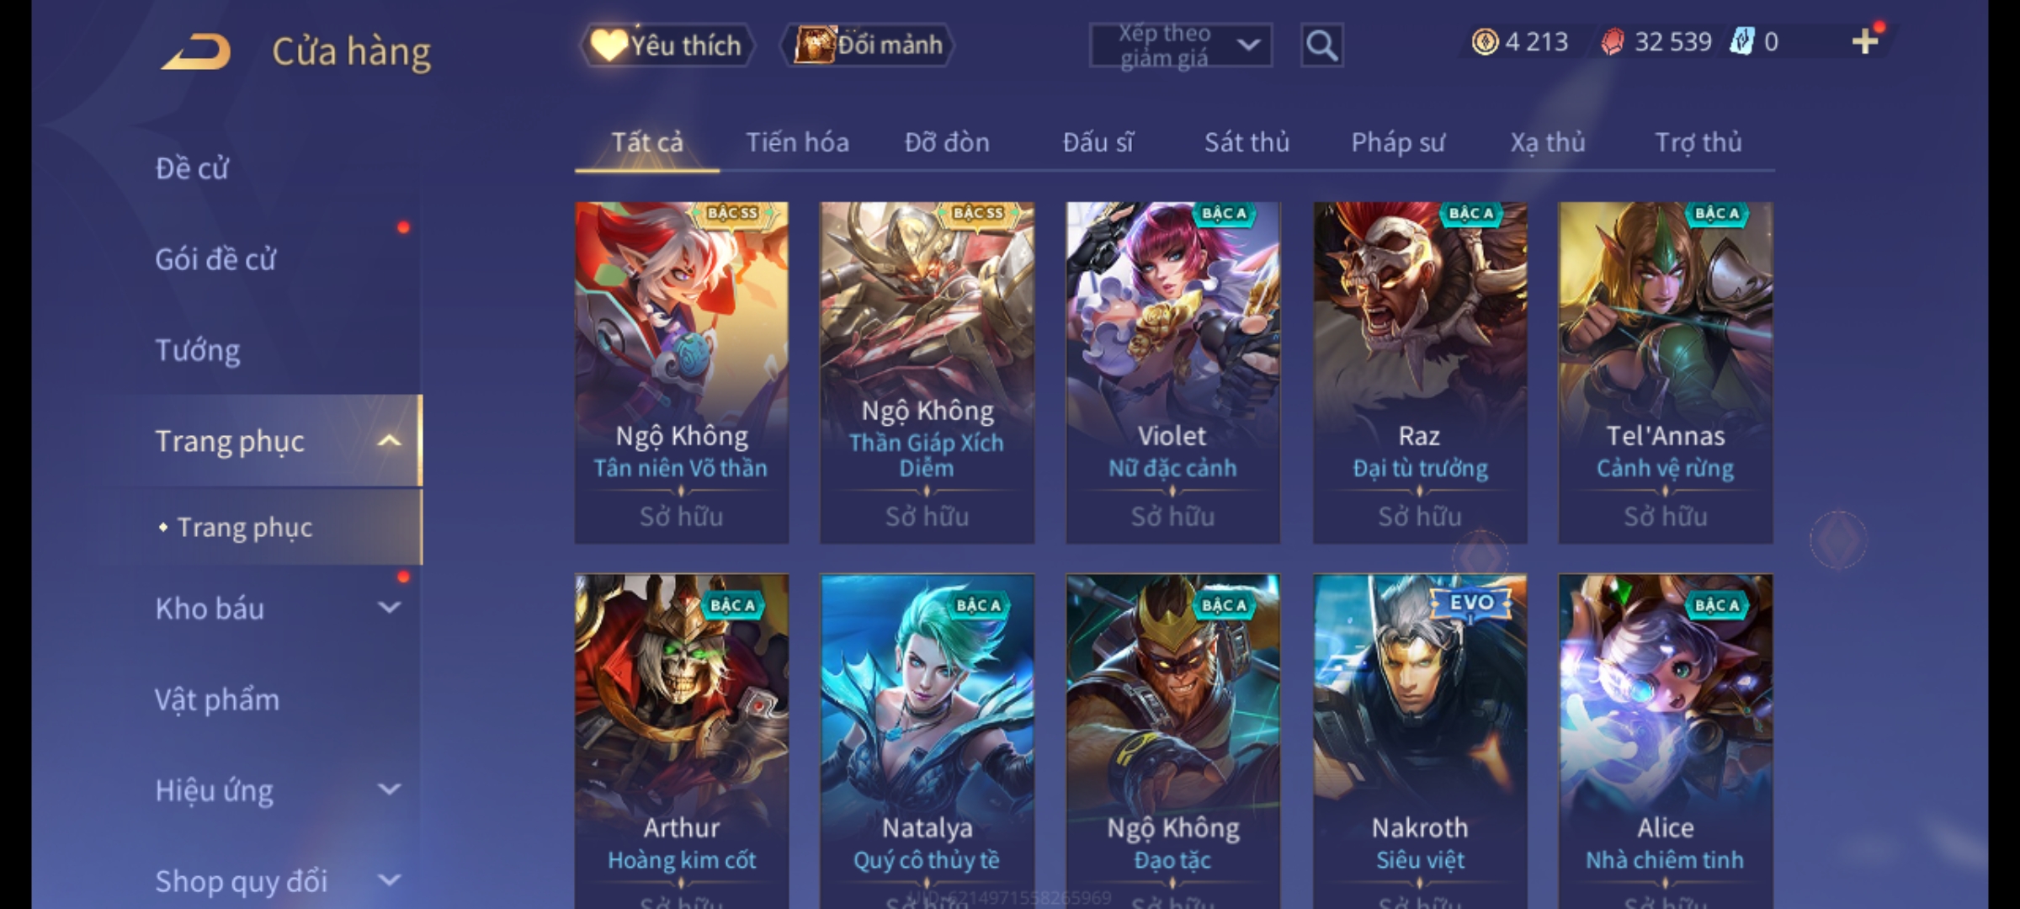The image size is (2020, 909).
Task: Tap the blue voucher ticket icon
Action: (1741, 42)
